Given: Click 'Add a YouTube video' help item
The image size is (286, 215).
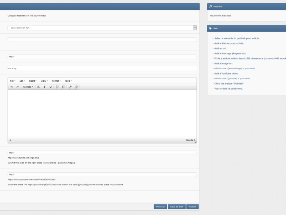Looking at the screenshot, I should [226, 73].
